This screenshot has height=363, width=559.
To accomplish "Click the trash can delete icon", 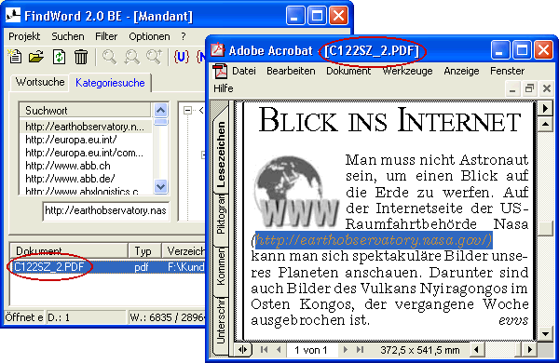I will click(81, 57).
